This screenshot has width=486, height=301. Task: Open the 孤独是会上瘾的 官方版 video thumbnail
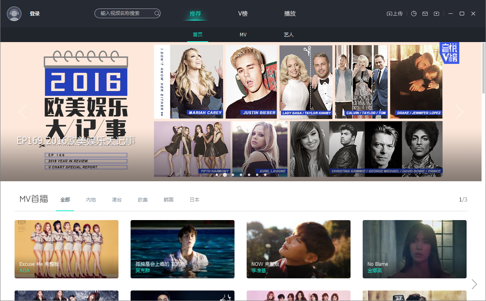[x=182, y=249]
